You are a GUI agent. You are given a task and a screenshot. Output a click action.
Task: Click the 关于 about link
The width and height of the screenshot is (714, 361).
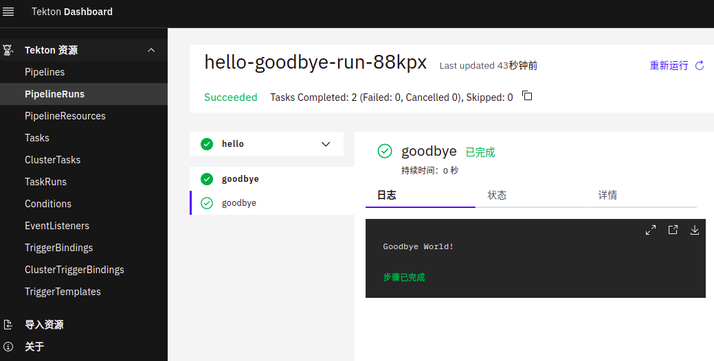(x=34, y=347)
